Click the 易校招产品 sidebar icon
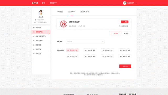The height and width of the screenshot is (95, 168). pyautogui.click(x=34, y=32)
